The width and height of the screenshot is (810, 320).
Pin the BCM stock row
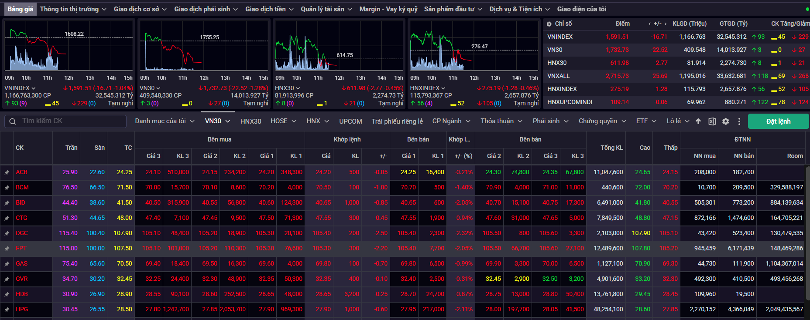7,188
